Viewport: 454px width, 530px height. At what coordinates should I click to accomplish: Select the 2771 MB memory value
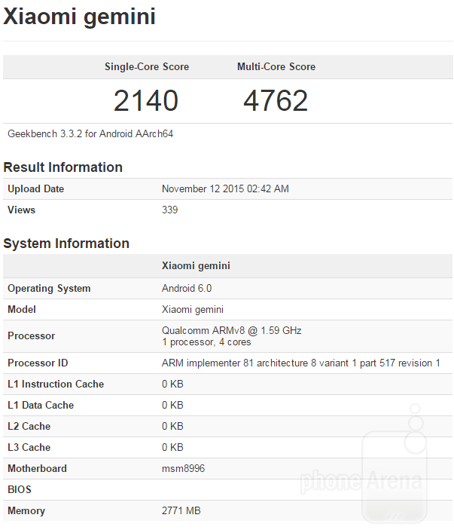[x=181, y=511]
